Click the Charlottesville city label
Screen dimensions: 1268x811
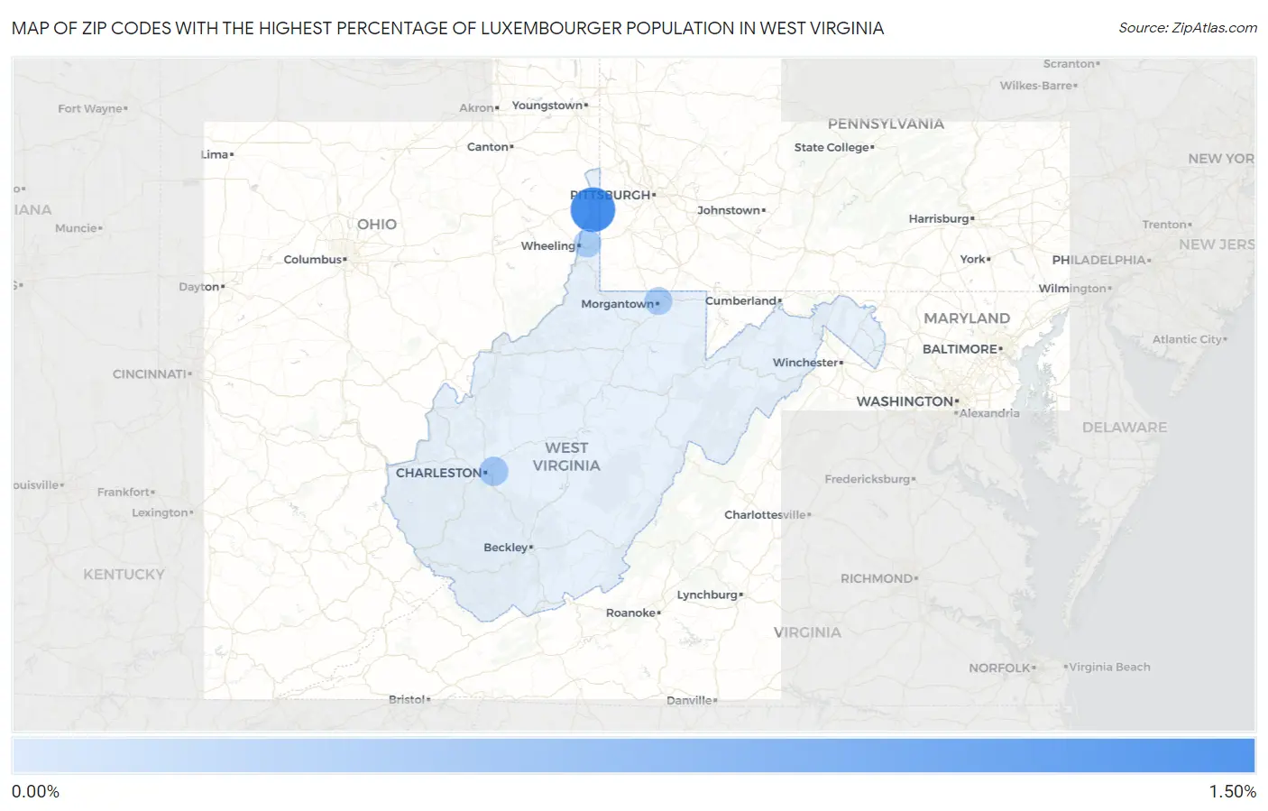(x=766, y=515)
